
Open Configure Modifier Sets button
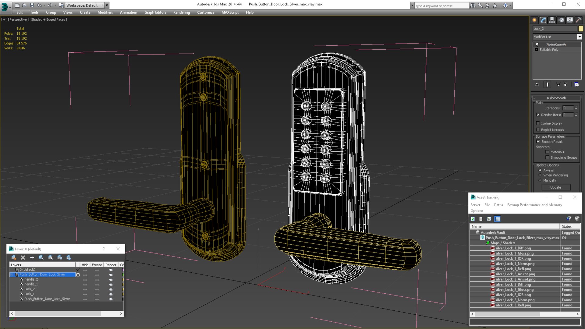coord(576,84)
